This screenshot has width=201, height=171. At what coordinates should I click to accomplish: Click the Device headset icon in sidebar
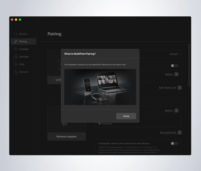click(x=16, y=34)
